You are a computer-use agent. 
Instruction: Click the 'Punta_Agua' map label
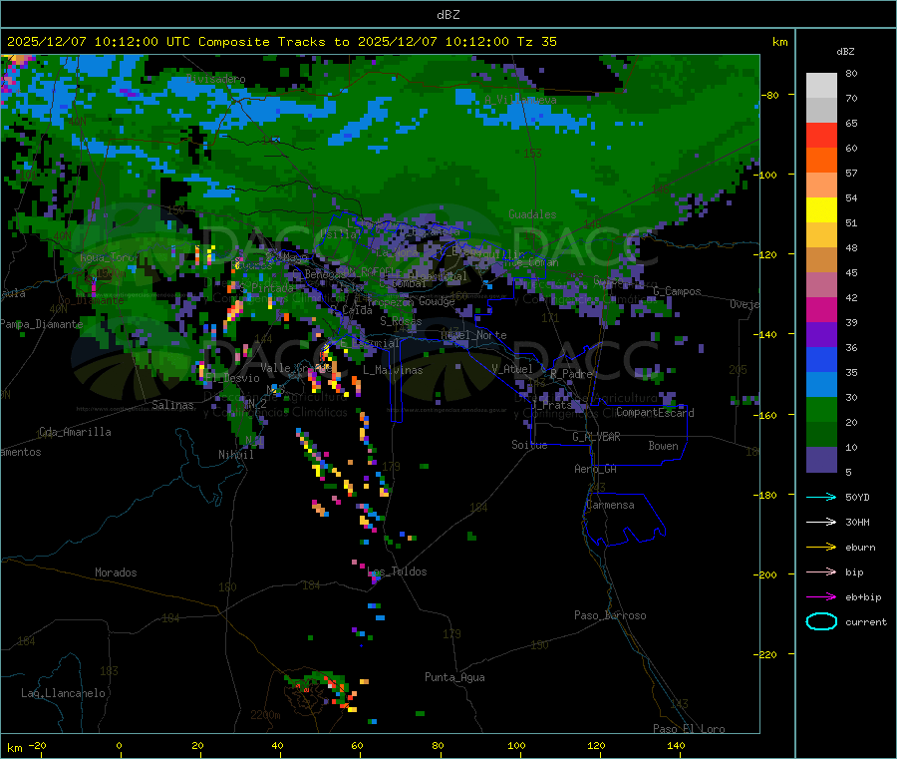454,677
